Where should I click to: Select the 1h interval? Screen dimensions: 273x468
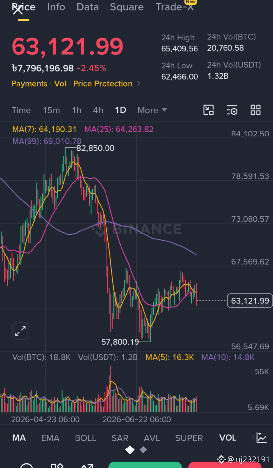(76, 110)
